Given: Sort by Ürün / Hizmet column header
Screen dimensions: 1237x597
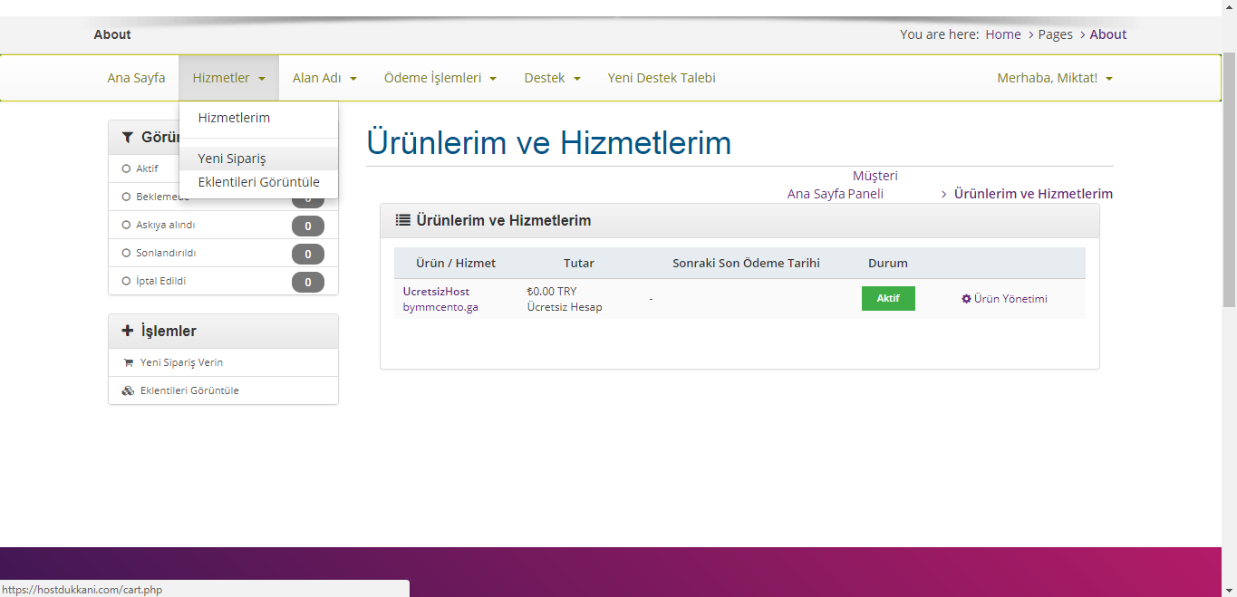Looking at the screenshot, I should pos(456,264).
